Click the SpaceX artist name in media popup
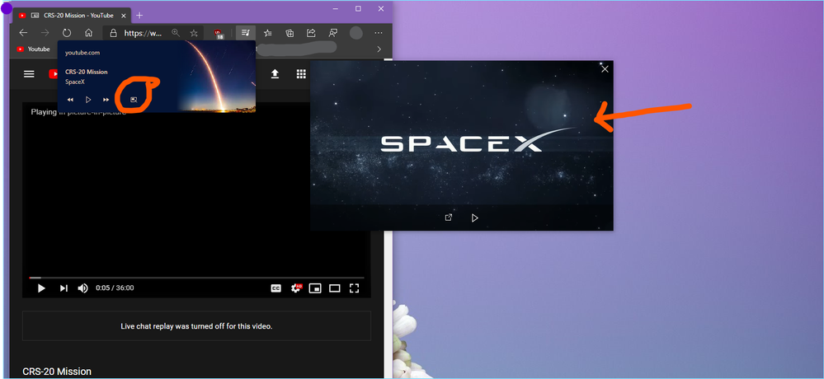Viewport: 824px width, 379px height. (x=75, y=82)
